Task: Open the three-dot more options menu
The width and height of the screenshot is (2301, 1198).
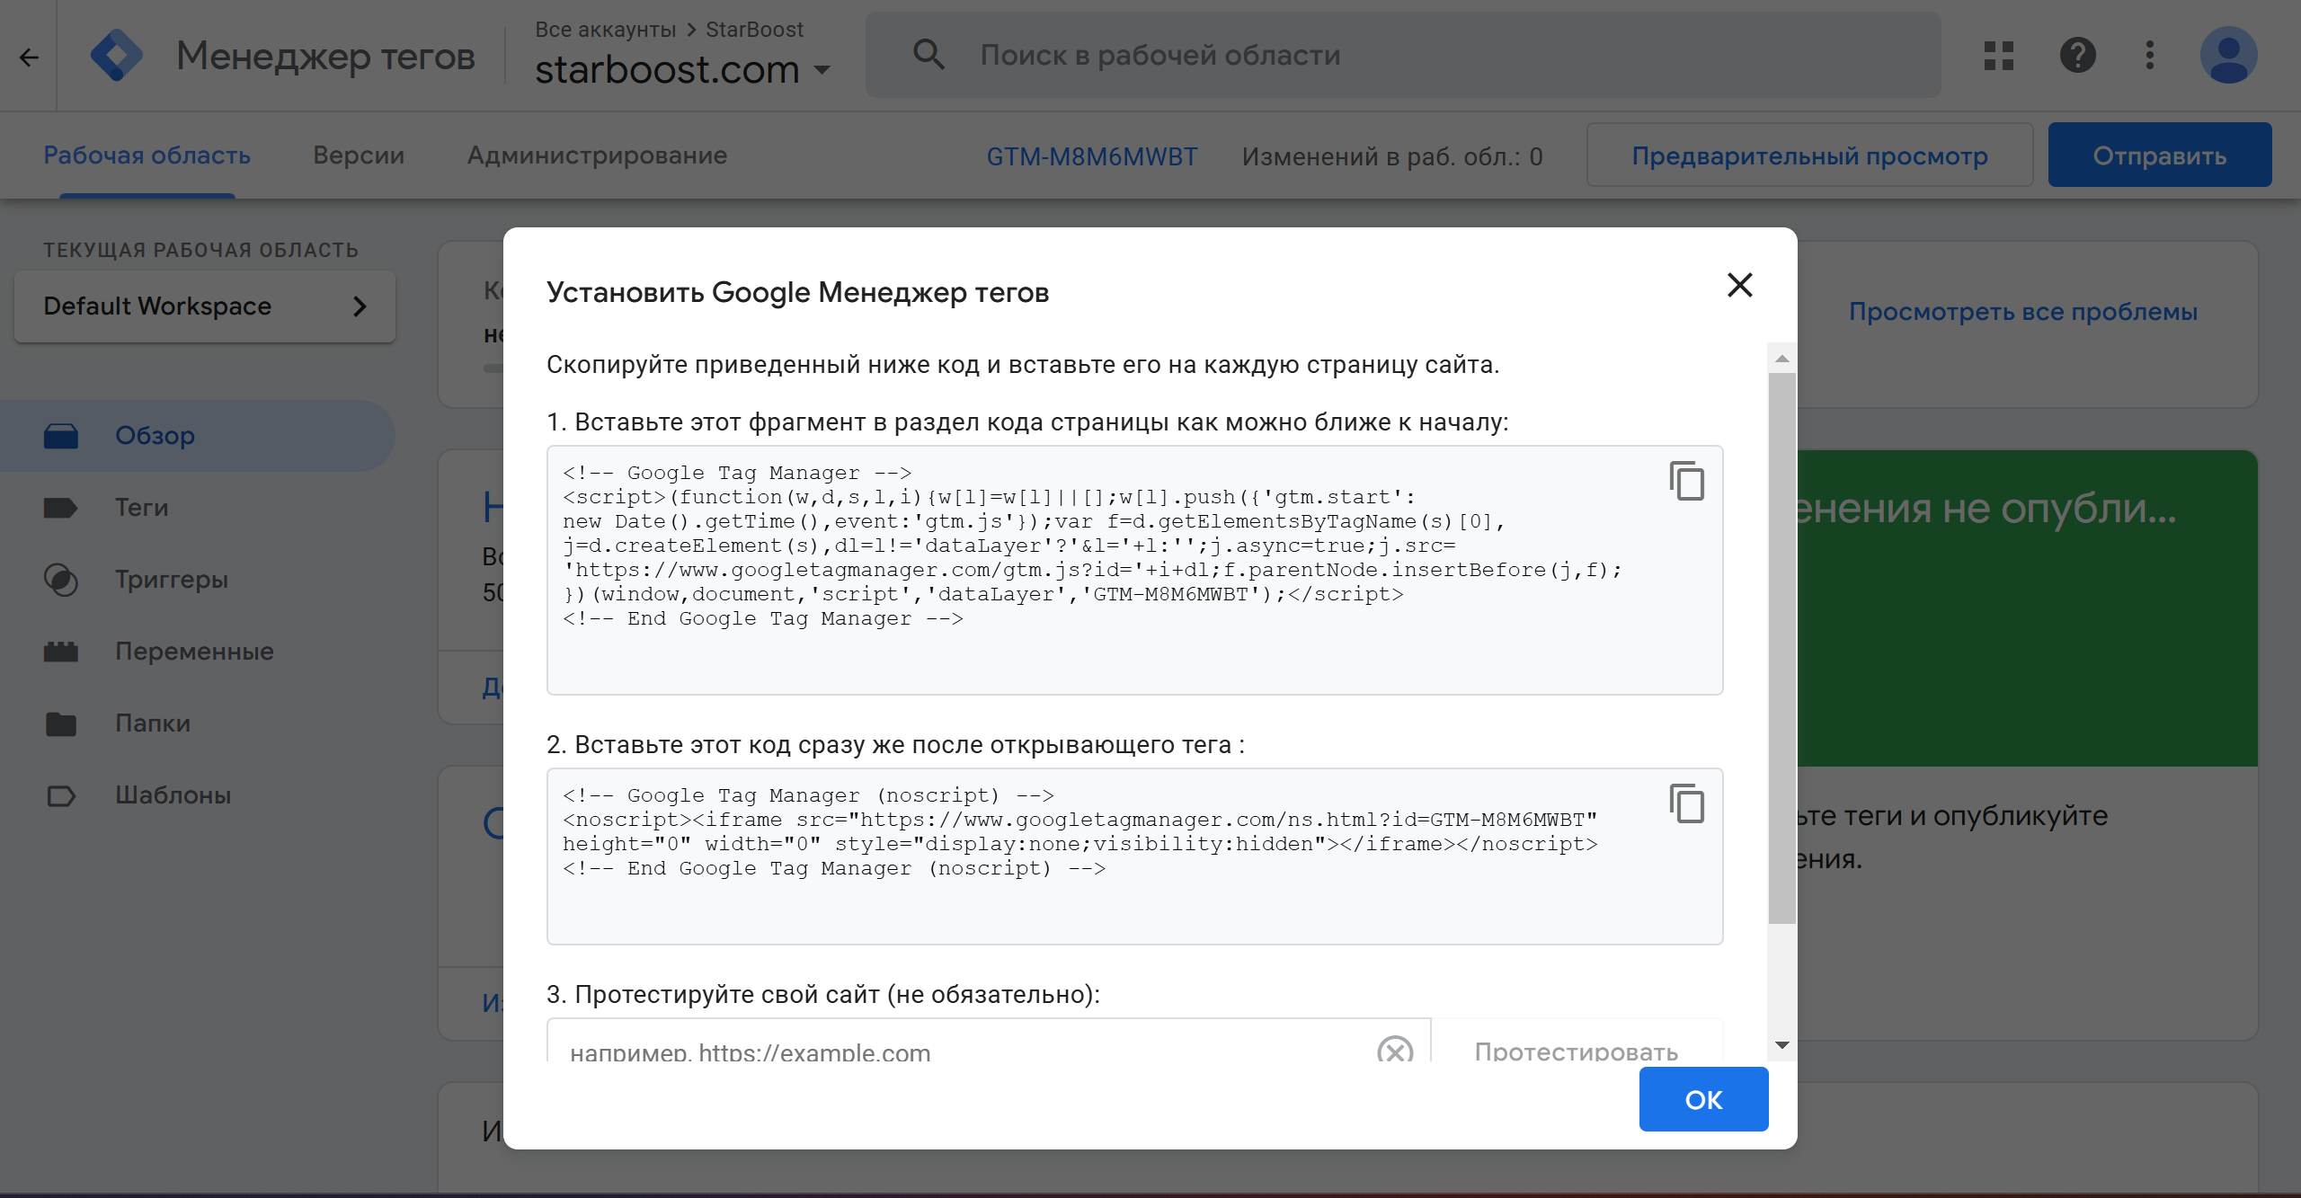Action: pos(2149,56)
